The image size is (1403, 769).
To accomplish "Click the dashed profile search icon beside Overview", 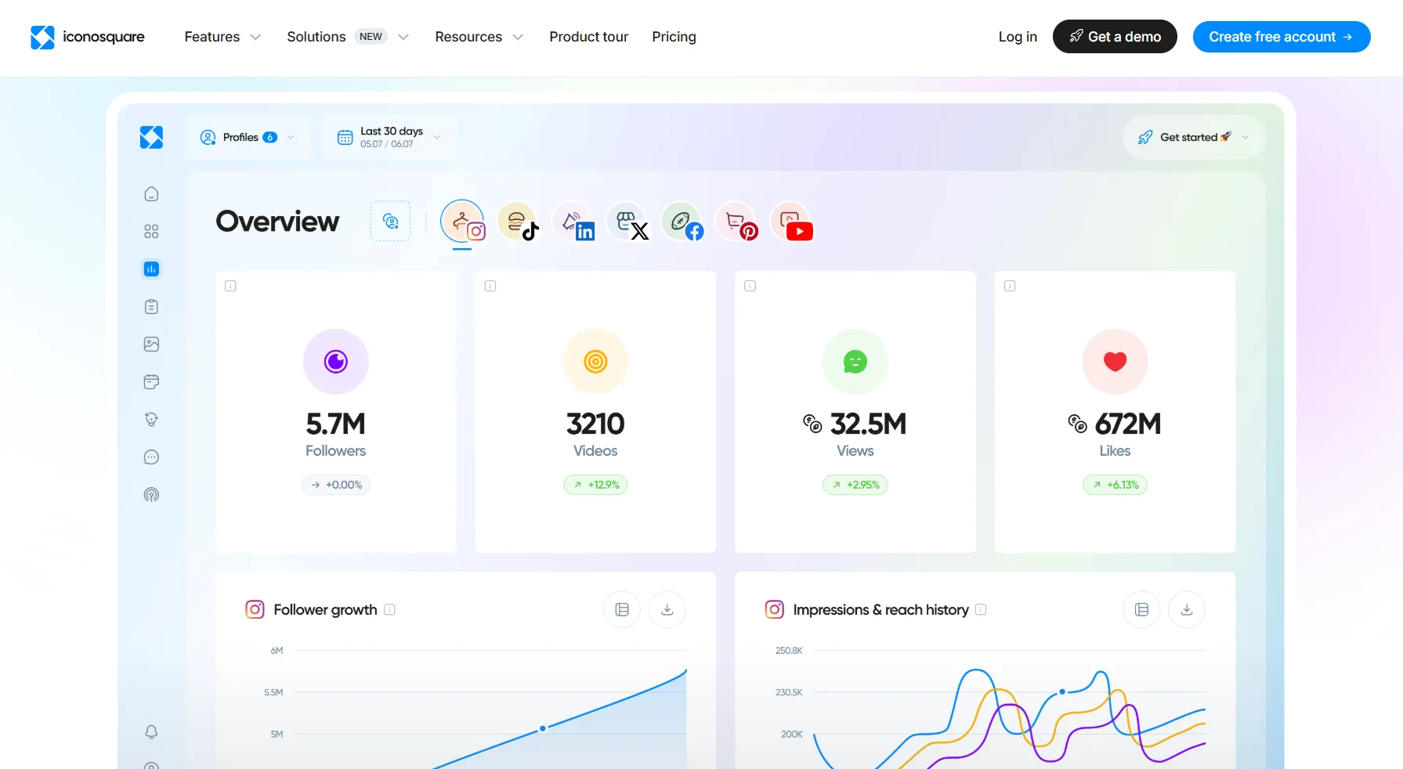I will (x=390, y=222).
